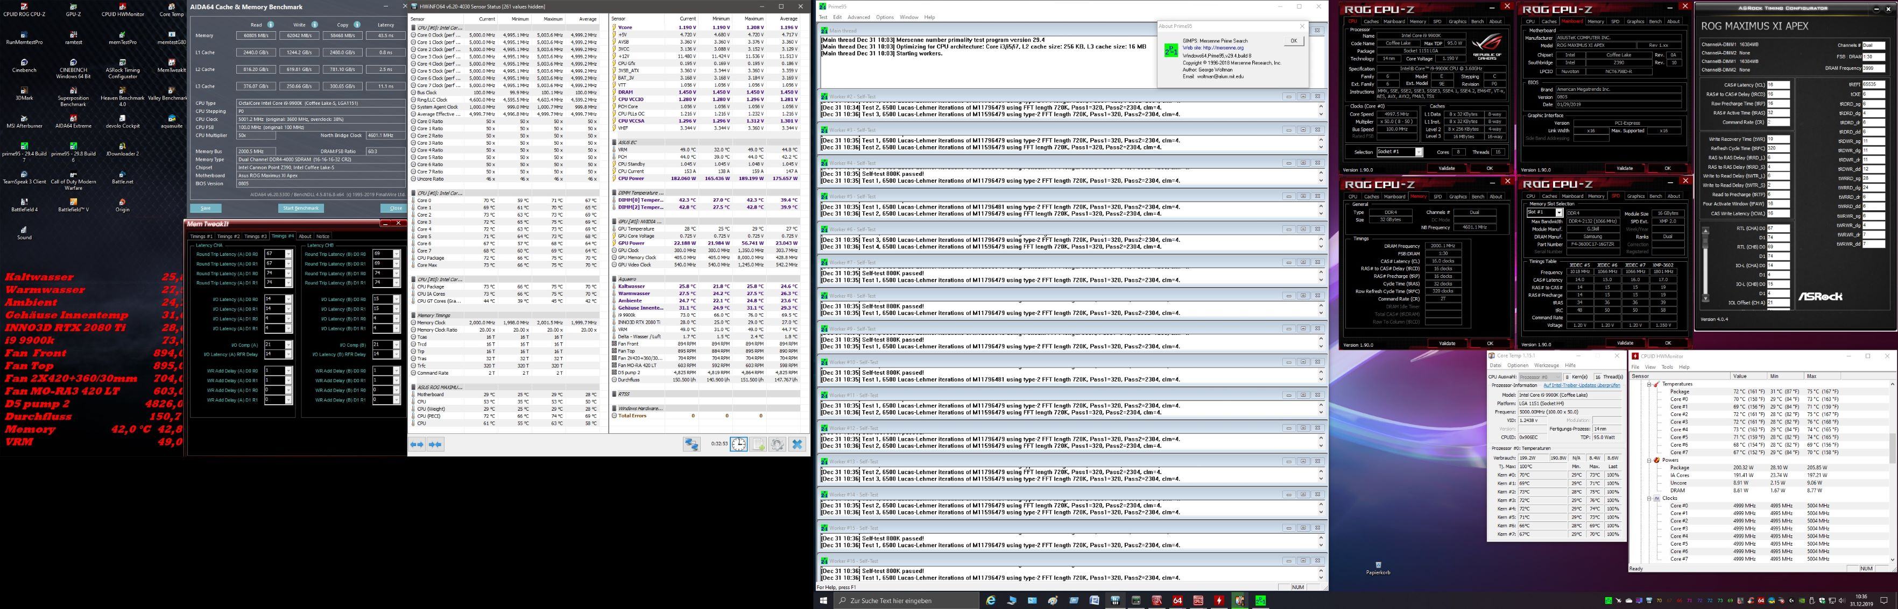Select the aquasuite desktop icon
The image size is (1898, 609).
[172, 121]
